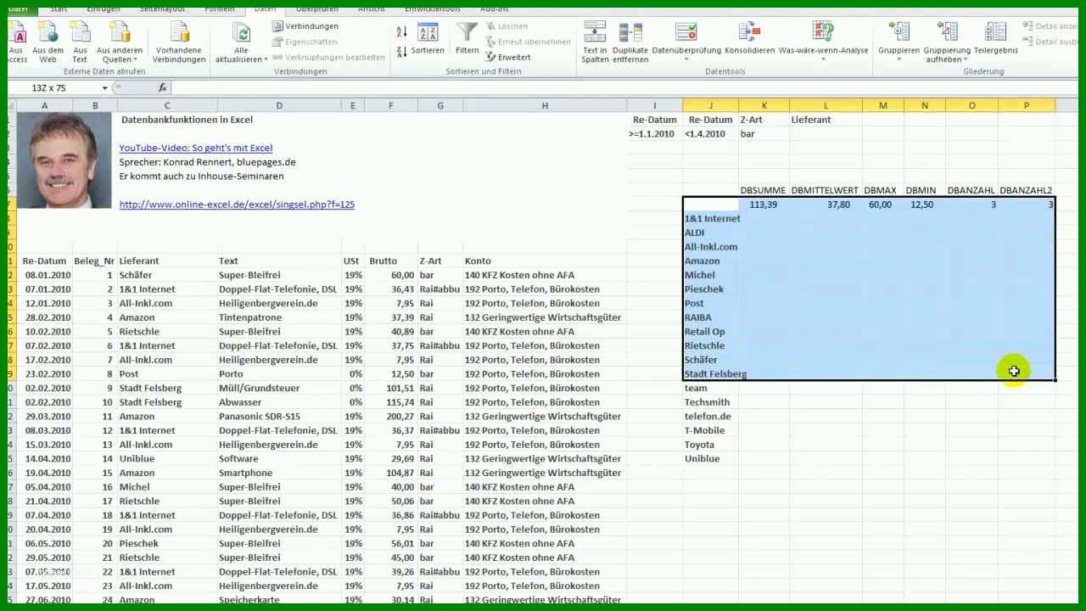Select the Techsmith cell in supplier list

tap(710, 402)
